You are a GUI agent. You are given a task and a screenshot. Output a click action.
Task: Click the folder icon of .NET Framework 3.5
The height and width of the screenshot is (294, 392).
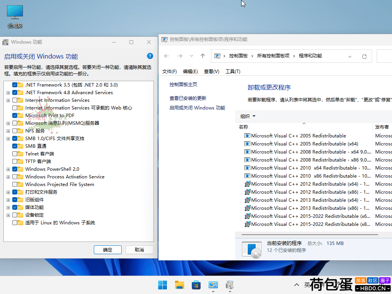click(x=21, y=85)
